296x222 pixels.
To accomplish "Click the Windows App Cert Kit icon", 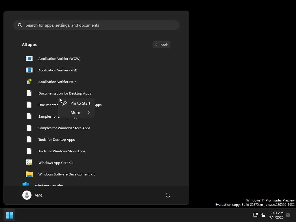I will pyautogui.click(x=29, y=162).
